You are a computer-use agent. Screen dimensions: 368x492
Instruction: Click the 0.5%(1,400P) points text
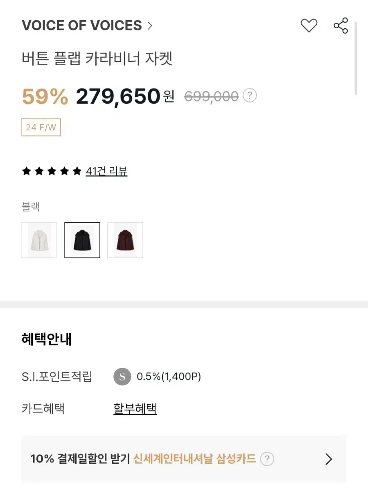pos(169,377)
